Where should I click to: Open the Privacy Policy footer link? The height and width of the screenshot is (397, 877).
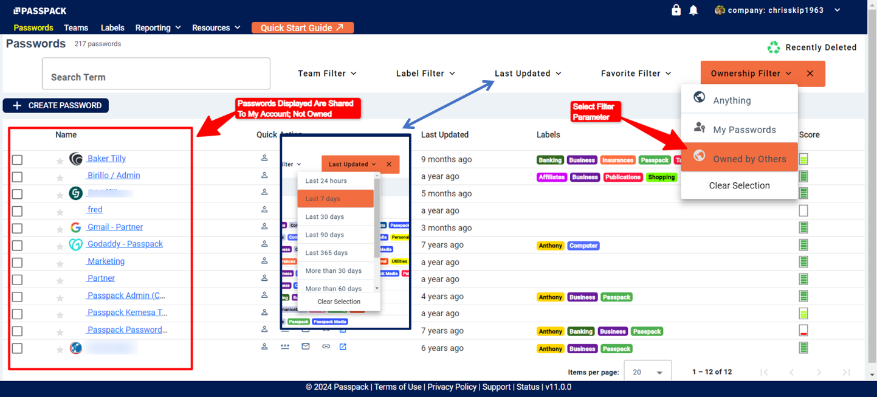point(452,387)
